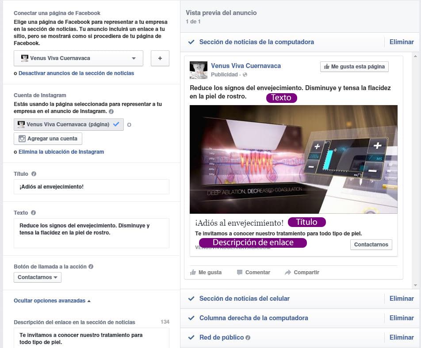Click Me gusta esta página button
The height and width of the screenshot is (348, 421).
point(354,67)
